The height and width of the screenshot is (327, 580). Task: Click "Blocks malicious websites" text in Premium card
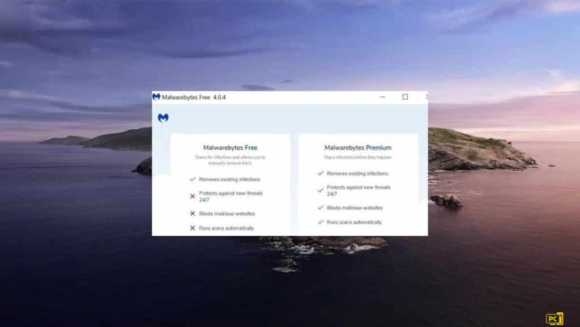point(355,208)
